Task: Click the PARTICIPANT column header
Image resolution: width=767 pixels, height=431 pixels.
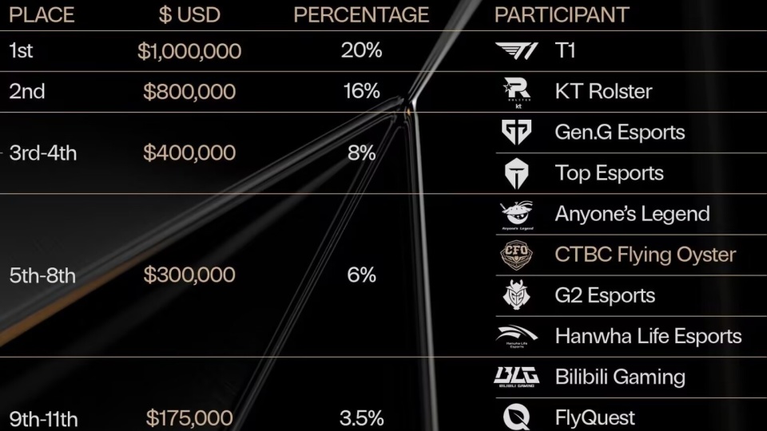Action: tap(562, 14)
